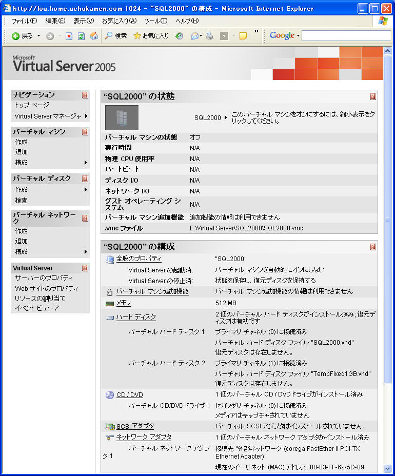The height and width of the screenshot is (476, 395).
Task: Click the SCSI アダプタ card icon
Action: pos(110,427)
